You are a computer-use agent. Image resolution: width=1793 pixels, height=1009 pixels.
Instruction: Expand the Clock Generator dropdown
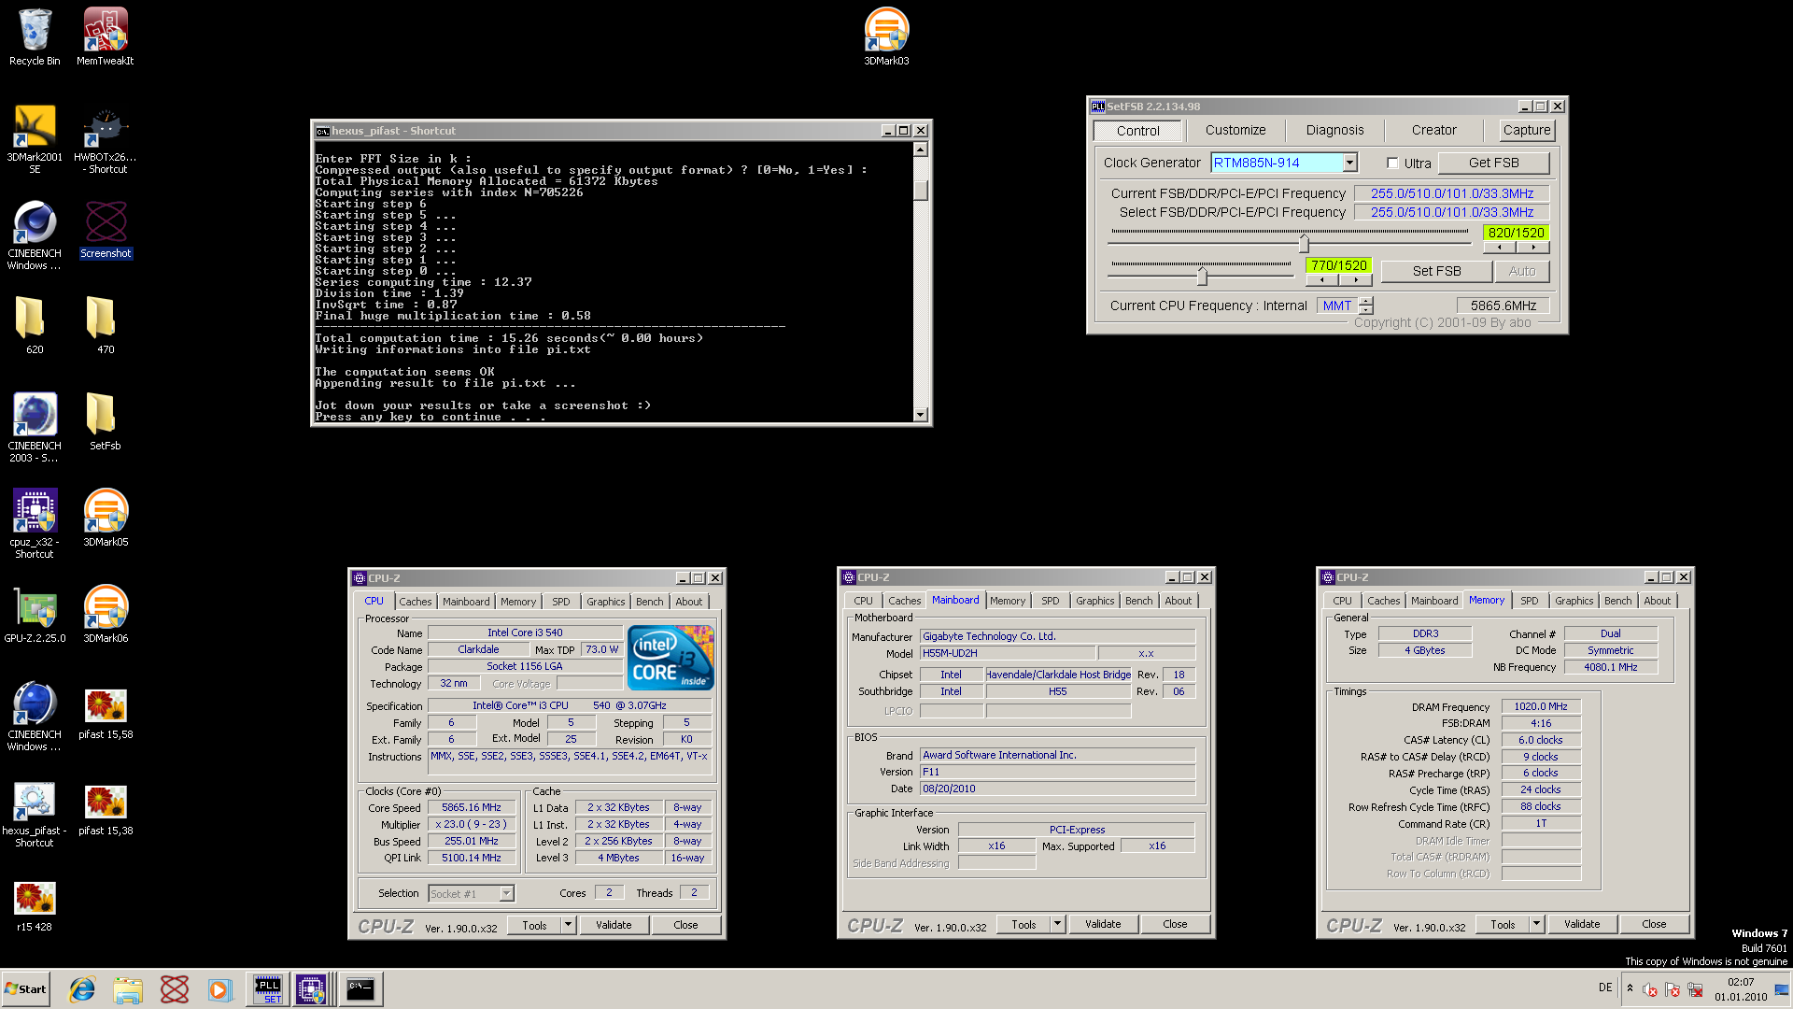1349,163
